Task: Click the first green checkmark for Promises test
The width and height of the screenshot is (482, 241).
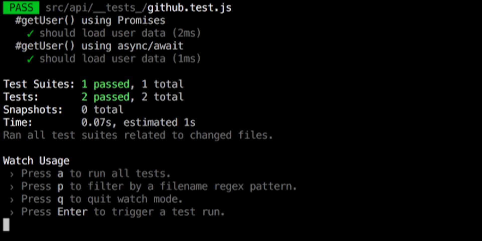Action: (x=30, y=33)
